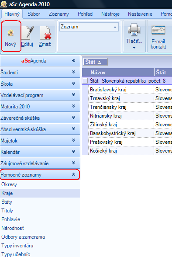Open the Súbor tab
Image resolution: width=172 pixels, height=257 pixels.
(x=34, y=14)
